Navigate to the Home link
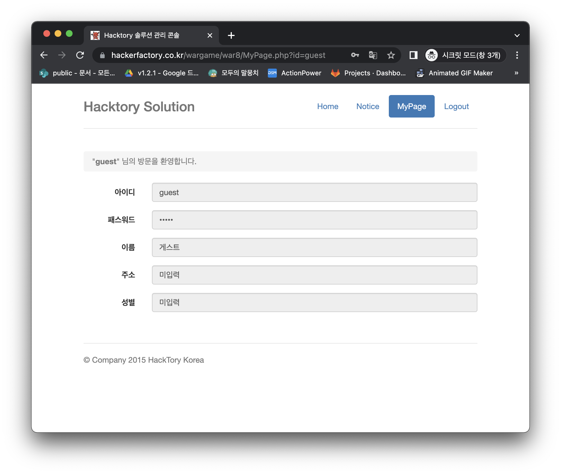 click(327, 106)
